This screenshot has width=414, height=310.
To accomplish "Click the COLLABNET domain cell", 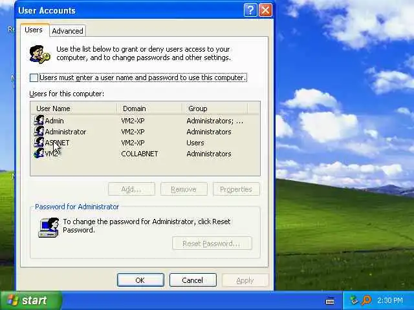I will [x=140, y=154].
